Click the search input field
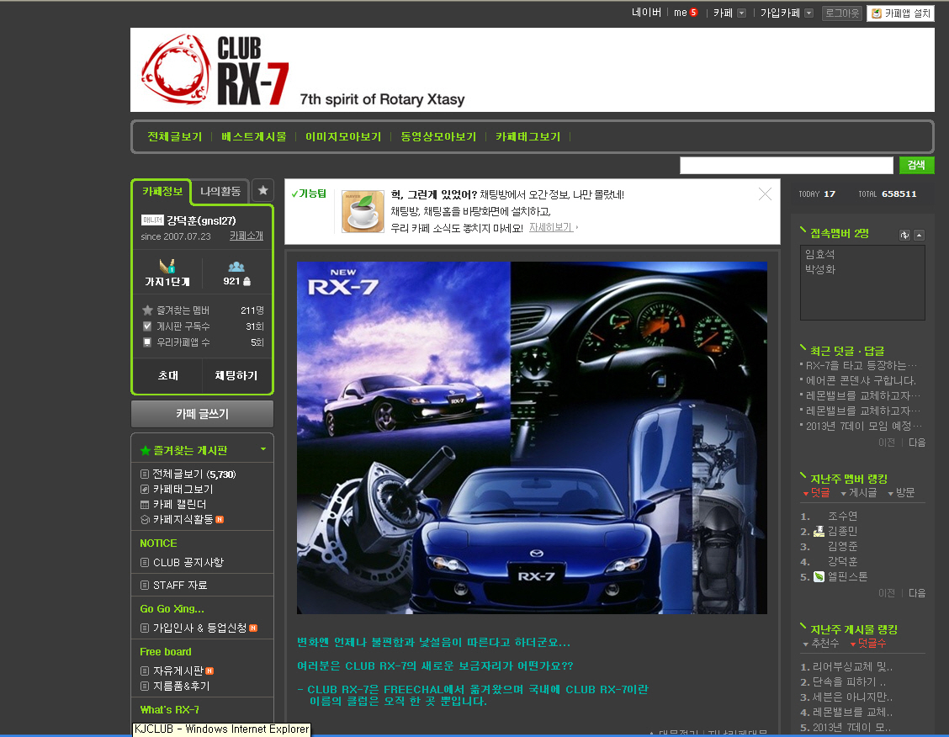 [786, 165]
